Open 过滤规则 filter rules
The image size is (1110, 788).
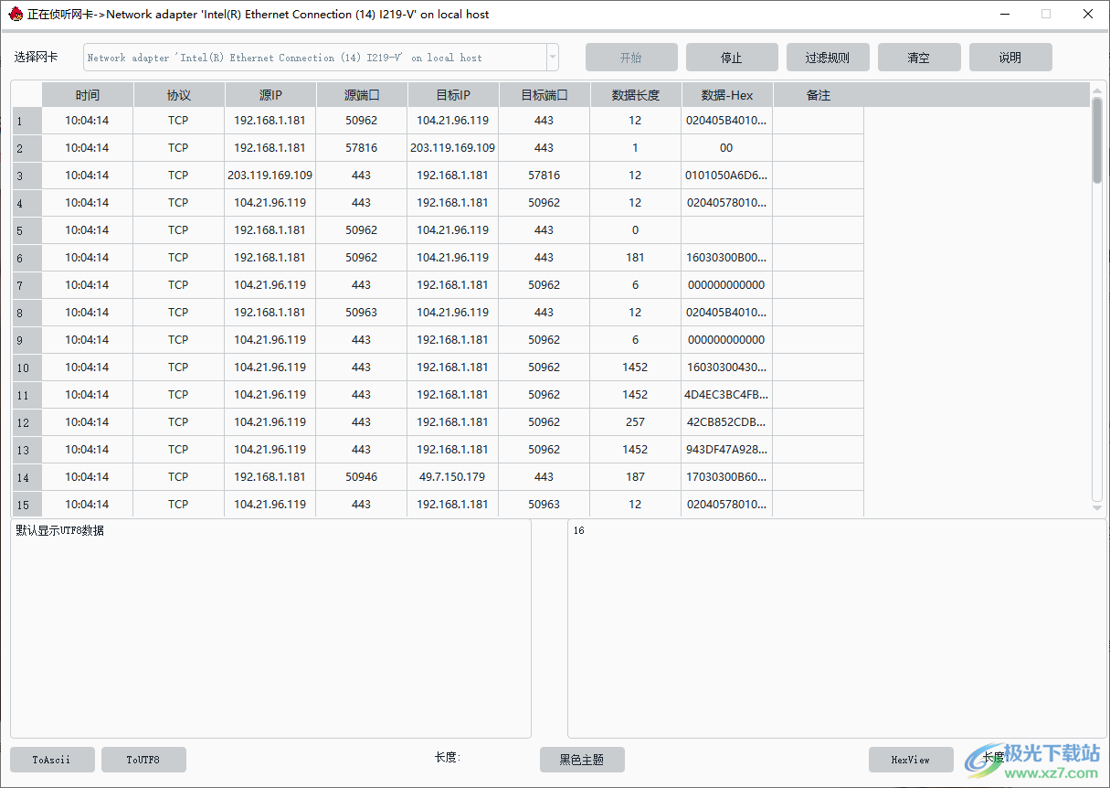(x=828, y=58)
